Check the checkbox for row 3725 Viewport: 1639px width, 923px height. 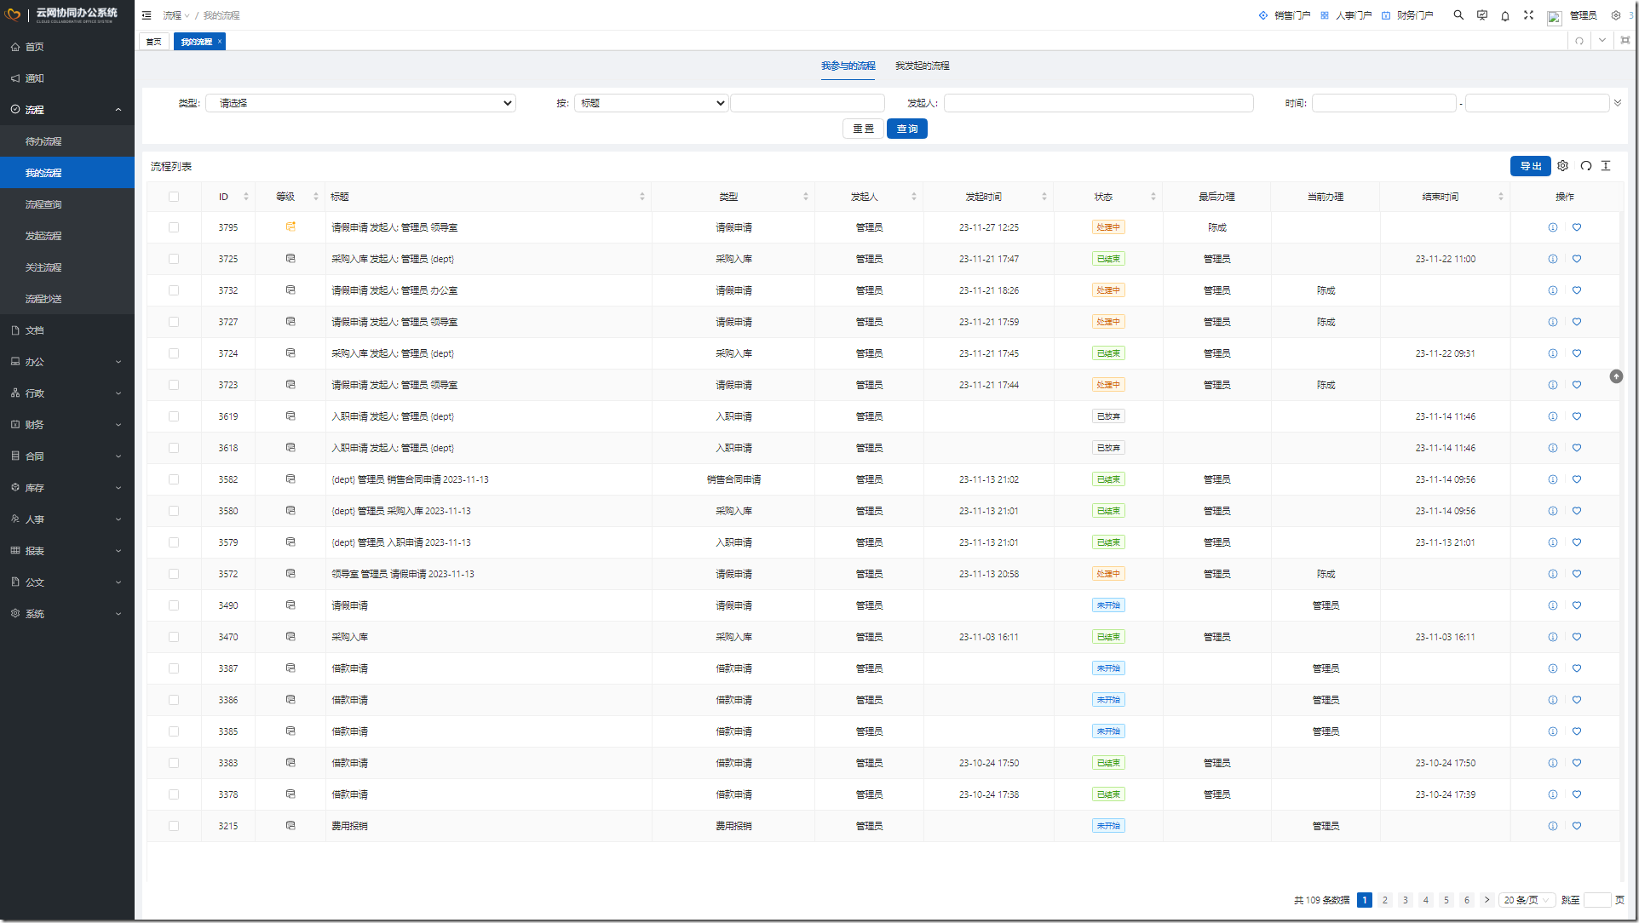174,259
